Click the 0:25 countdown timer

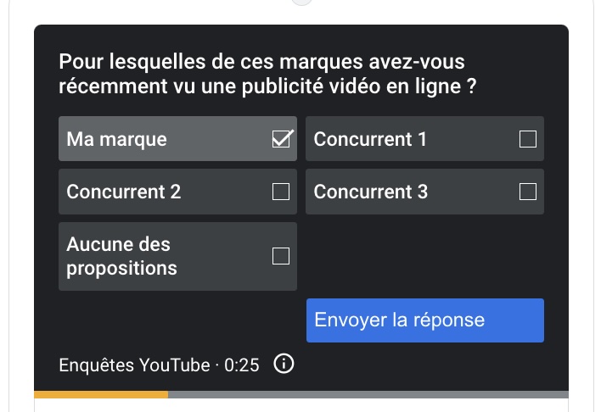(x=241, y=365)
